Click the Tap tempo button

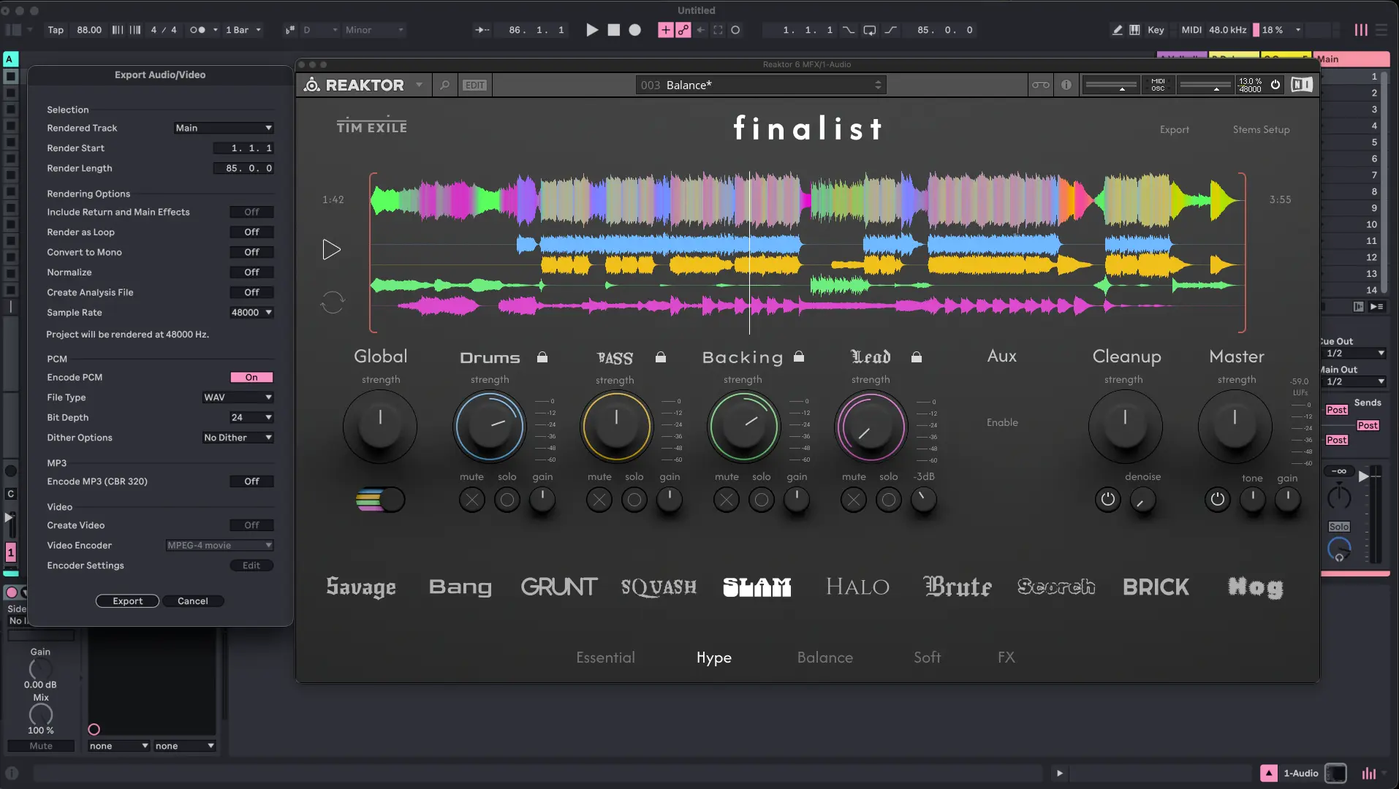click(x=56, y=30)
